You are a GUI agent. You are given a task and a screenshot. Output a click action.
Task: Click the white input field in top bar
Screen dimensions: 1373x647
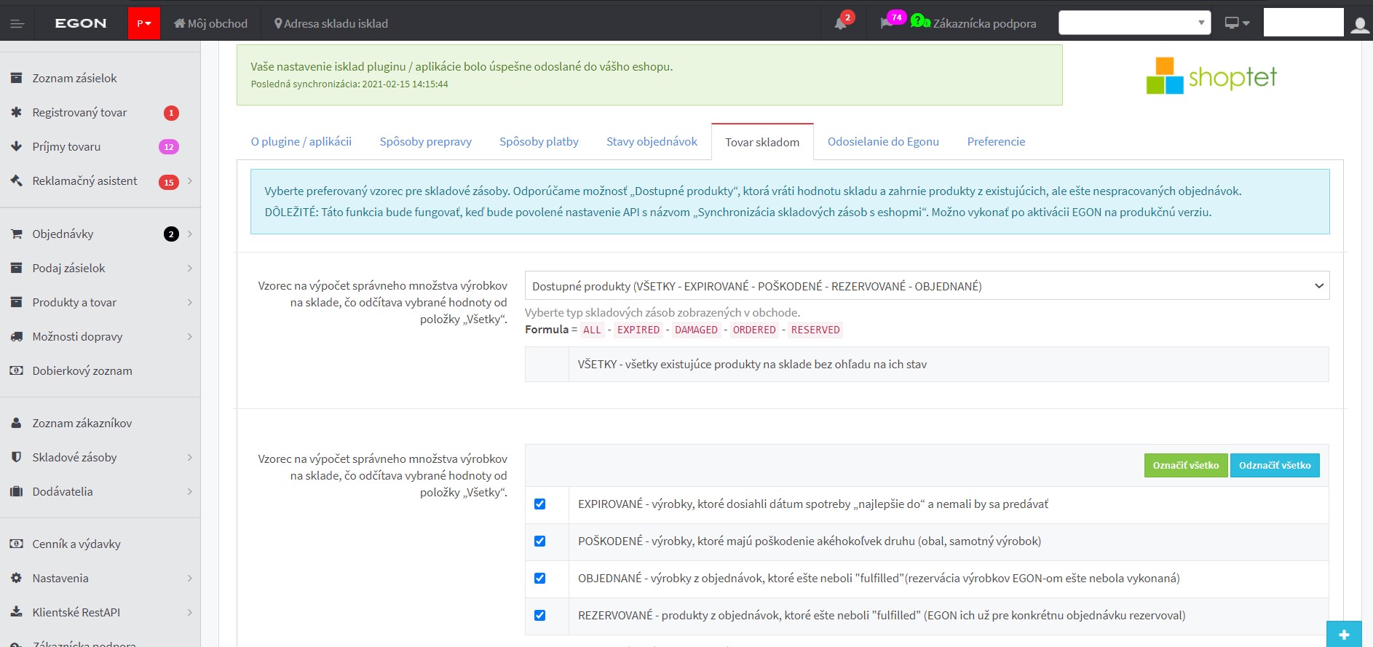[1303, 23]
